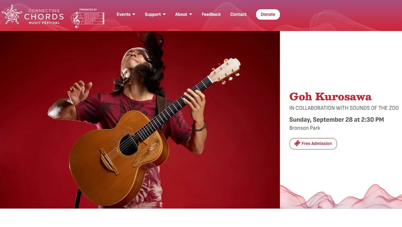Open the Events menu
Screen dimensions: 402x227
pos(126,14)
